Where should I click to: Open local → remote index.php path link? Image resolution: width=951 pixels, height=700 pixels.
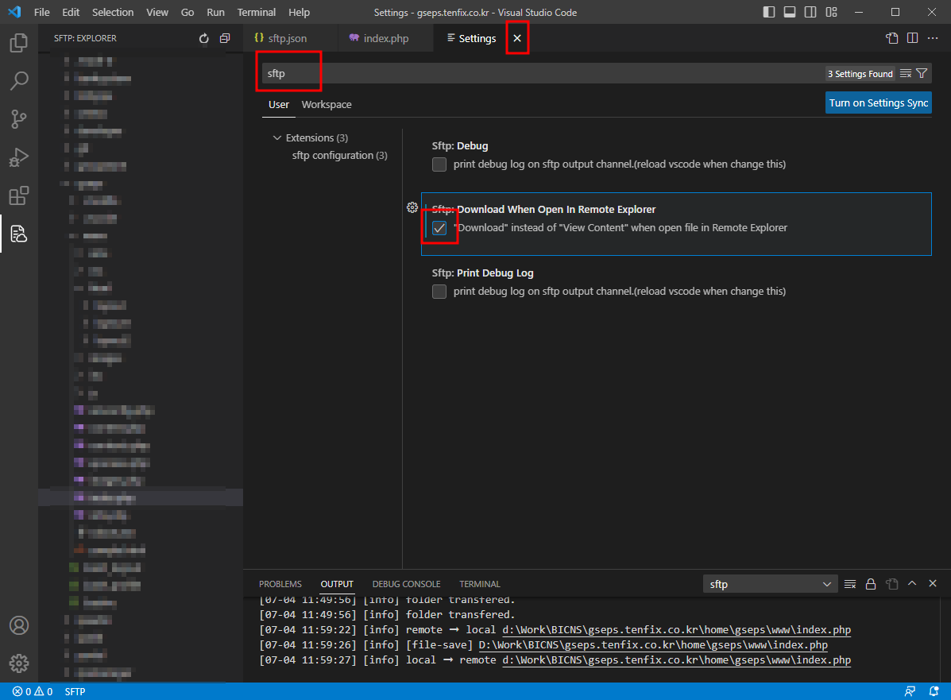pyautogui.click(x=676, y=660)
